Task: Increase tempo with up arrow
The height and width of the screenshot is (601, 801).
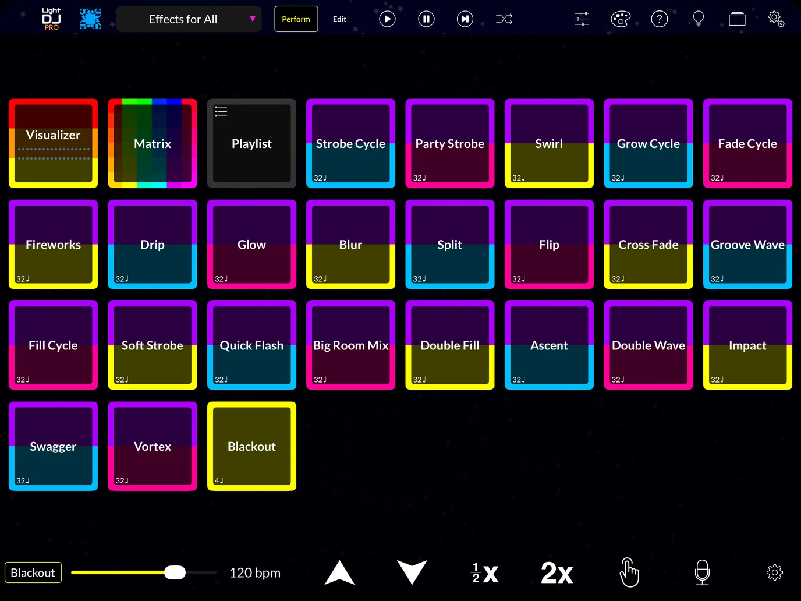Action: click(x=339, y=572)
